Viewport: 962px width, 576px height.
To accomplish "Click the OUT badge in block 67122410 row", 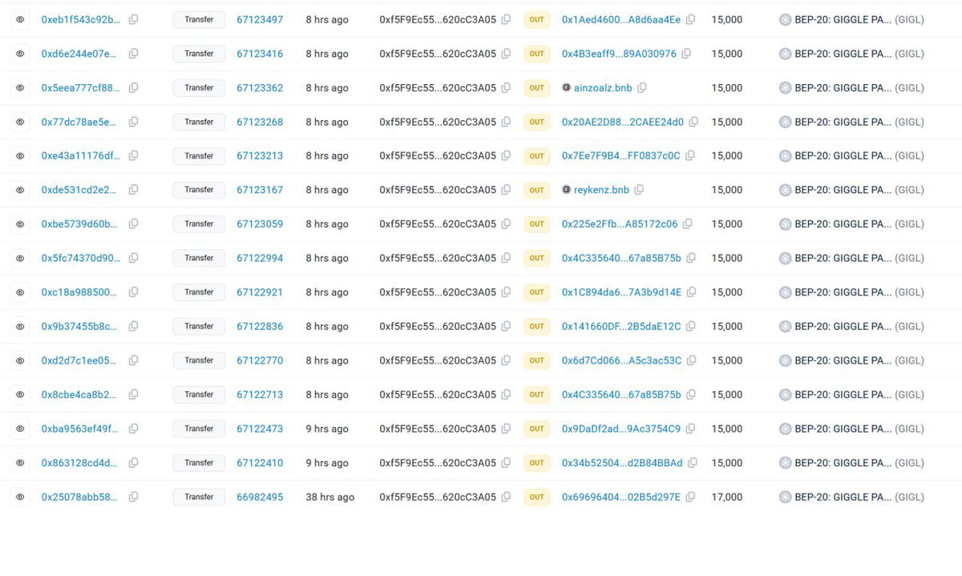I will pyautogui.click(x=536, y=462).
